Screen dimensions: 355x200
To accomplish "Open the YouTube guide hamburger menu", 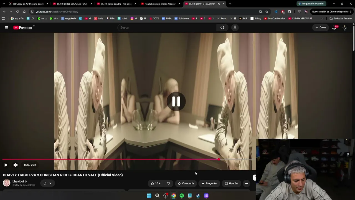I will pyautogui.click(x=7, y=27).
